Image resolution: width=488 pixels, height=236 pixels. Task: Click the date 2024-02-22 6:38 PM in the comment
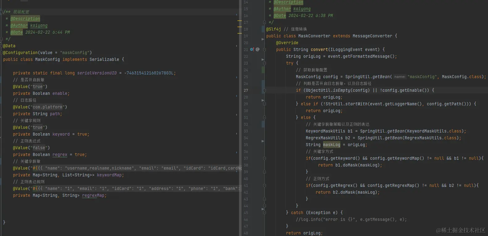point(311,15)
